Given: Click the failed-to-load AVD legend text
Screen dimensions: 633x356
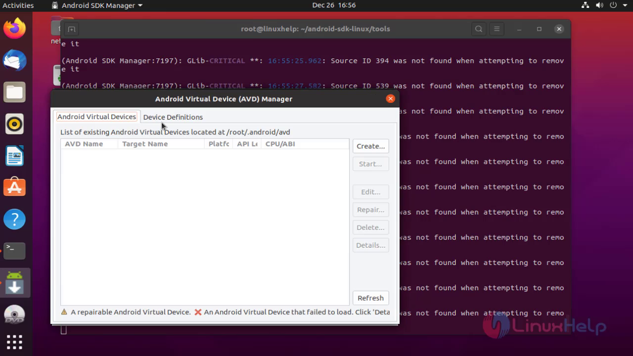Looking at the screenshot, I should pyautogui.click(x=297, y=312).
